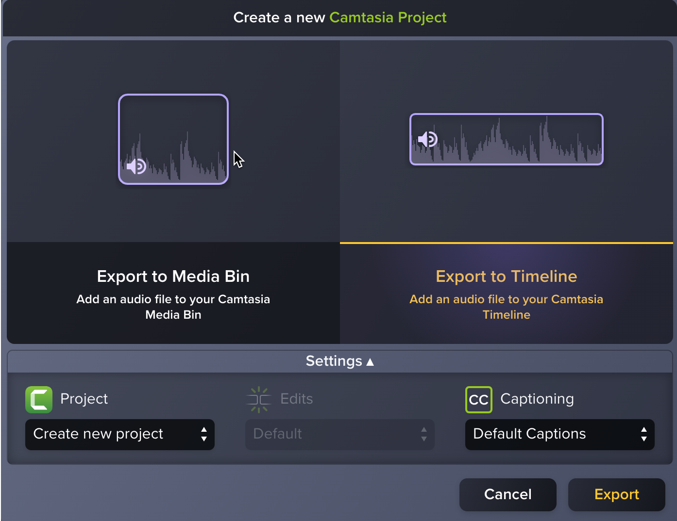The height and width of the screenshot is (521, 677).
Task: Collapse the Settings triangle arrow
Action: tap(370, 361)
